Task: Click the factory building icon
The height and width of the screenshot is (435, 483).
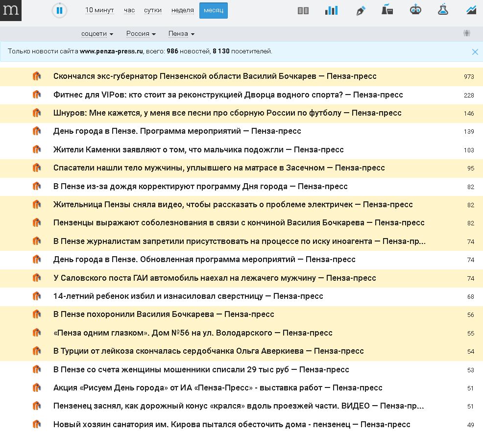Action: (387, 10)
